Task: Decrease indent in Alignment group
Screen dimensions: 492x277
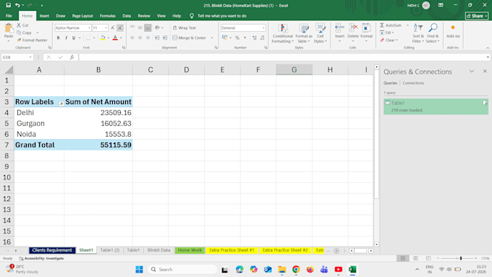Action: [x=157, y=38]
